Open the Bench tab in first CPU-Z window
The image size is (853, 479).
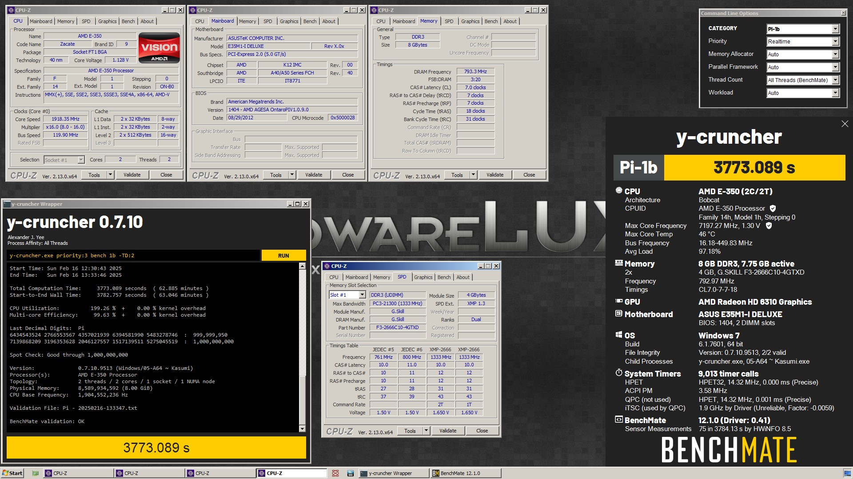[x=128, y=21]
